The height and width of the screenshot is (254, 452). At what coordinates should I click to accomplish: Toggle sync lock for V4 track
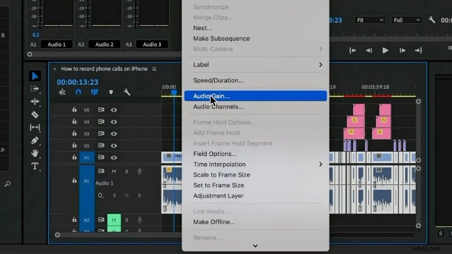[x=101, y=121]
